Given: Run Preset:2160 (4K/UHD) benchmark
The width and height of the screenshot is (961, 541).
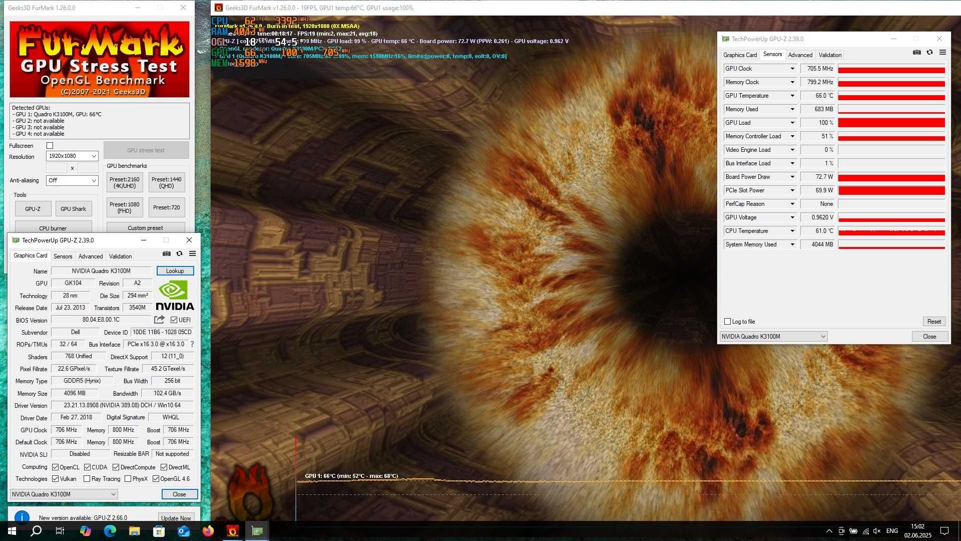Looking at the screenshot, I should pyautogui.click(x=125, y=182).
